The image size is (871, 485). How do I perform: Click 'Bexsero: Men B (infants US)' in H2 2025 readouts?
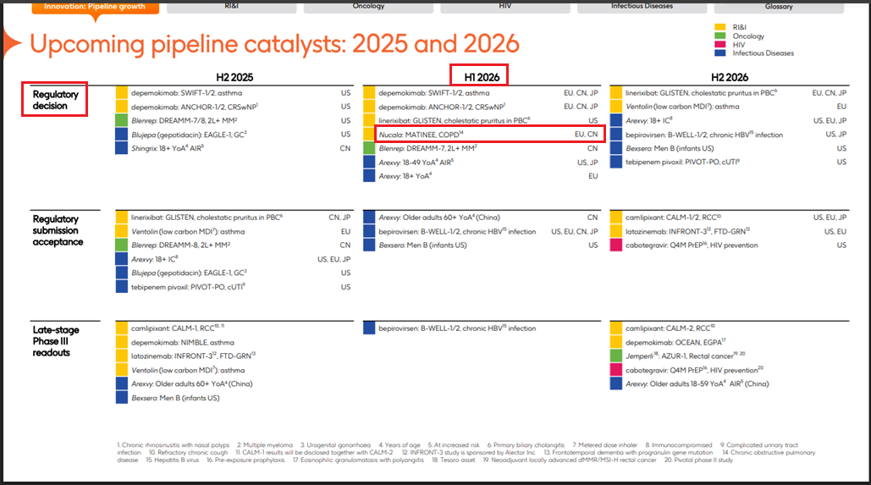175,398
